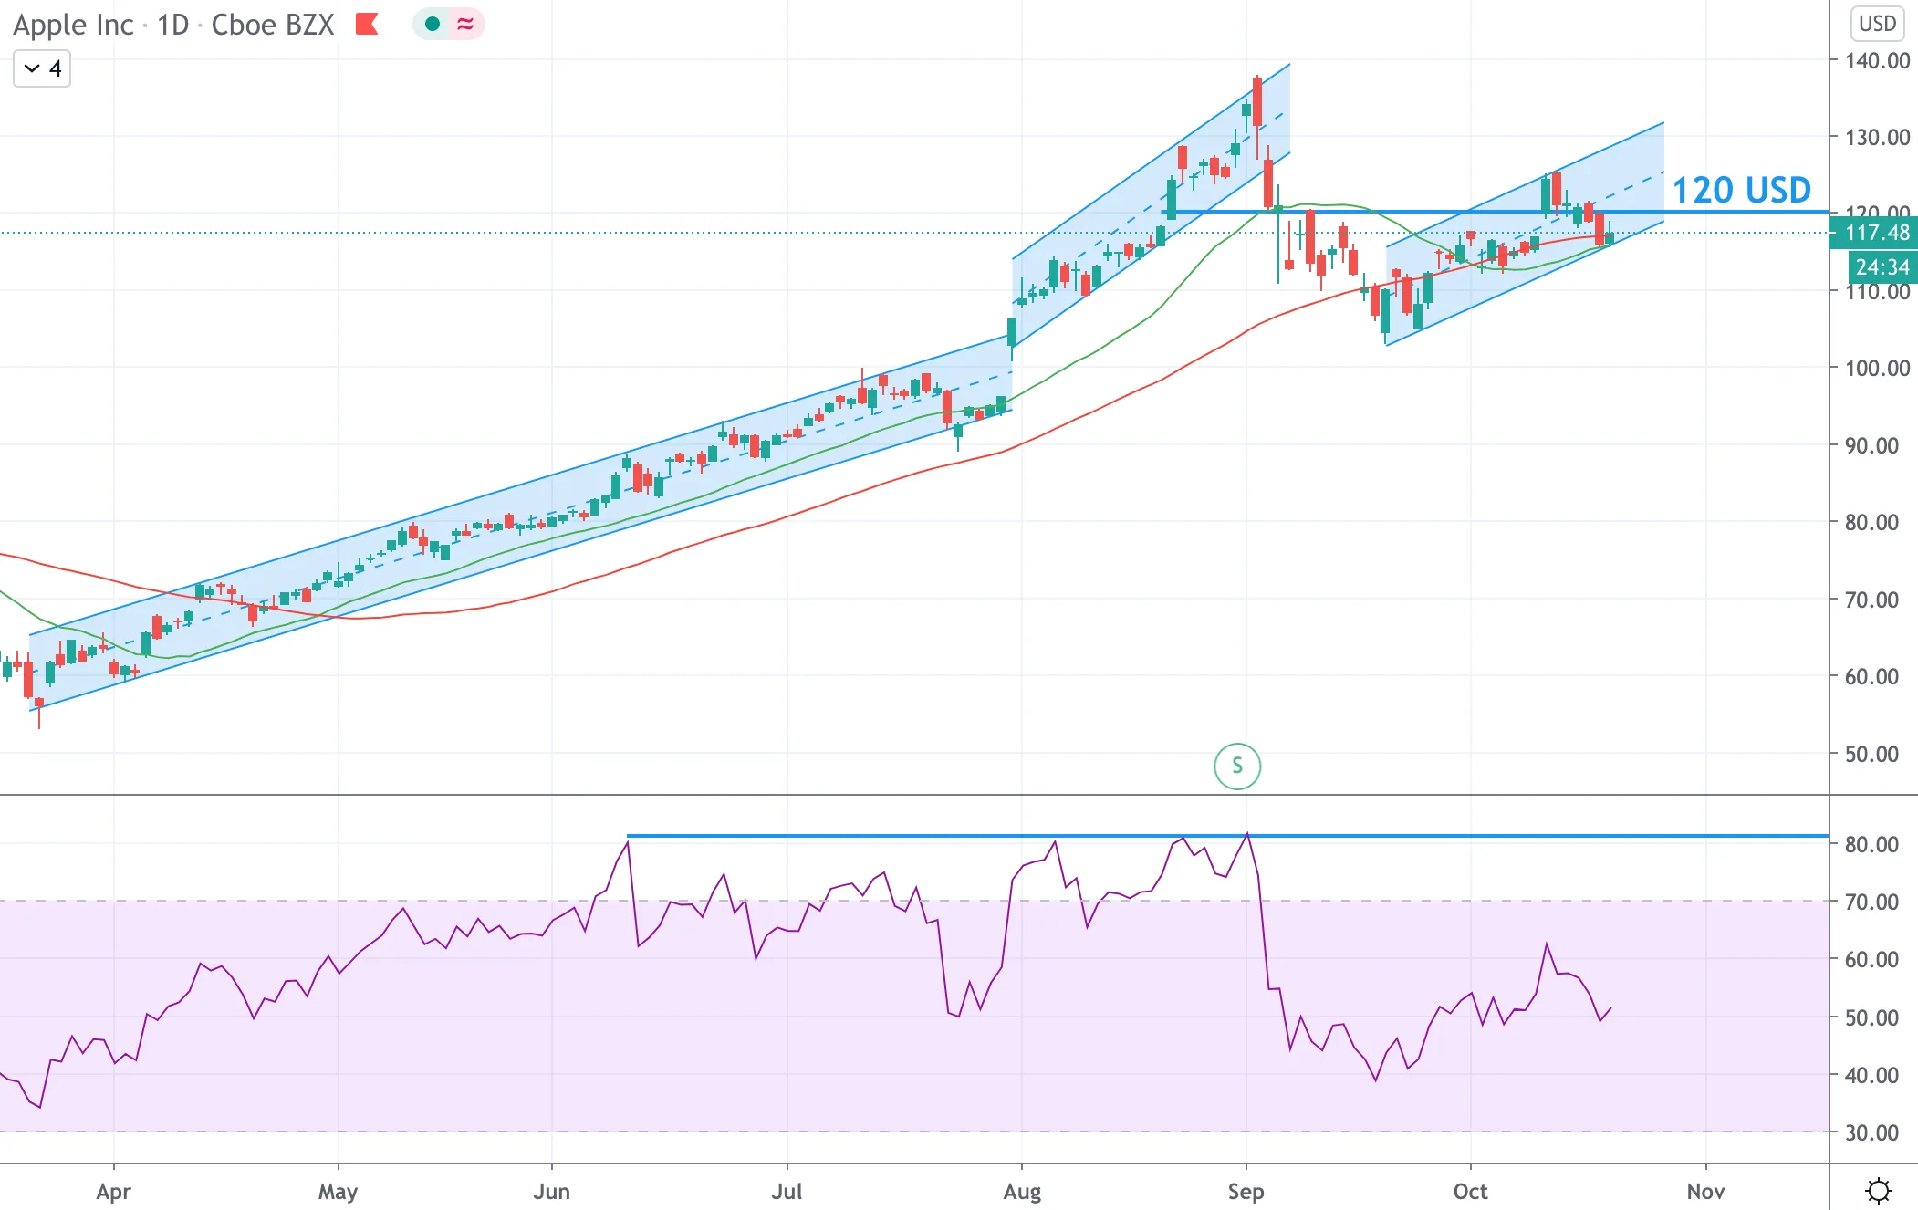Click the RSI 70.00 scale label
The image size is (1918, 1210).
coord(1871,902)
